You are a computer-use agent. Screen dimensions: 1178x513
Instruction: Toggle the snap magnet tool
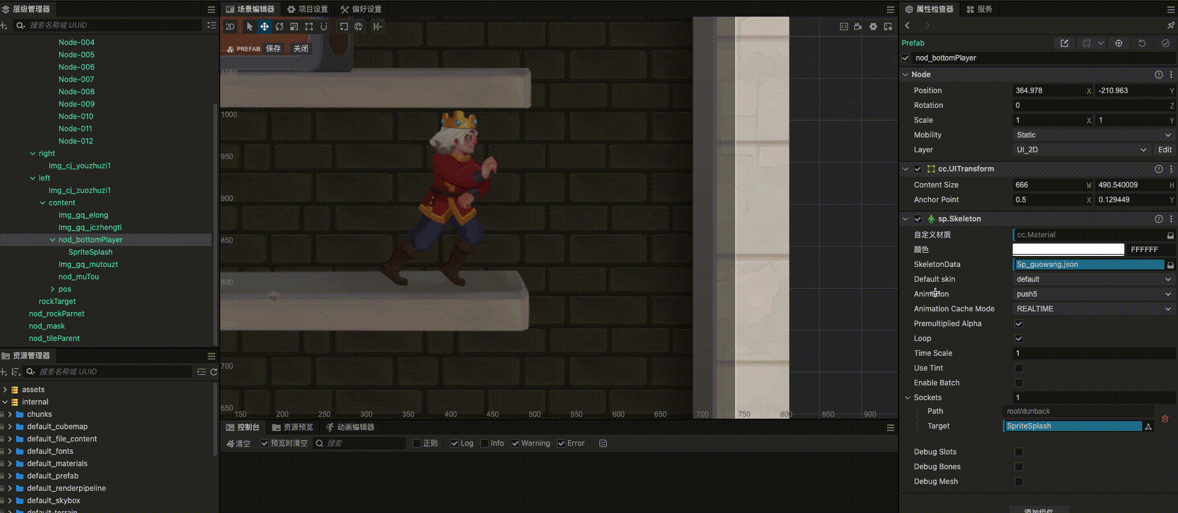click(x=324, y=27)
